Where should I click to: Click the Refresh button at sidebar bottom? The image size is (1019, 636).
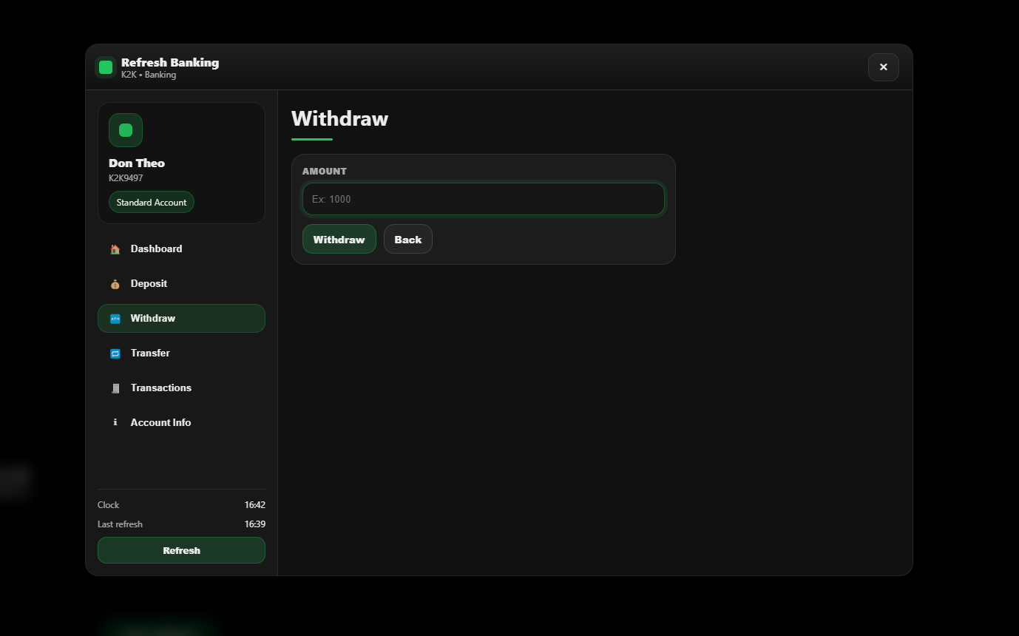pos(181,550)
